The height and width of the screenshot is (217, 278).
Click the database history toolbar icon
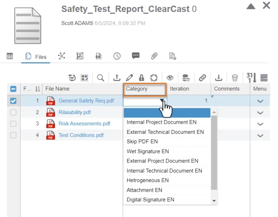(186, 78)
